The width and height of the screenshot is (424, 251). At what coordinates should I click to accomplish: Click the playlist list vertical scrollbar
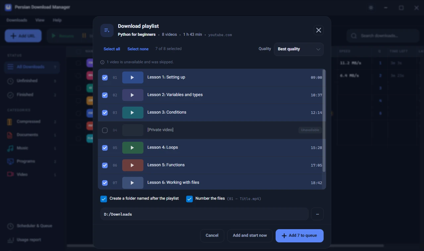click(x=324, y=121)
